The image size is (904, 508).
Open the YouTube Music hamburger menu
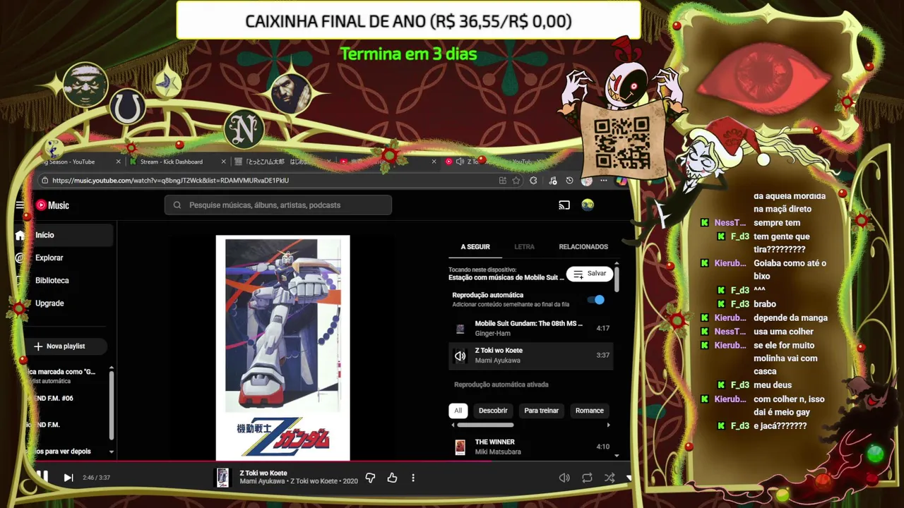tap(20, 205)
